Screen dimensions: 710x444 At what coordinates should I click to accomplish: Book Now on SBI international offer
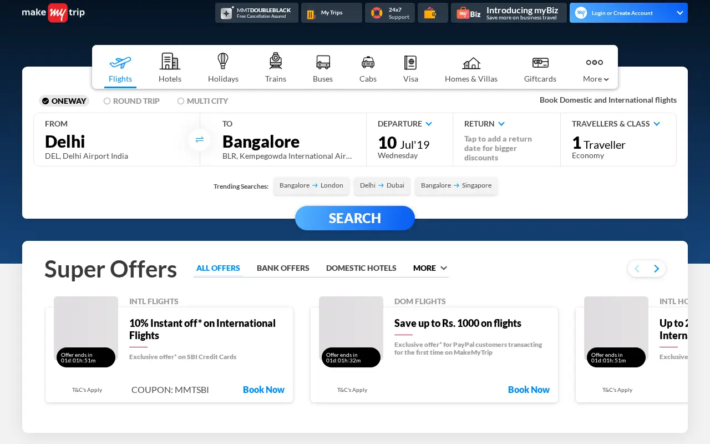click(x=263, y=390)
